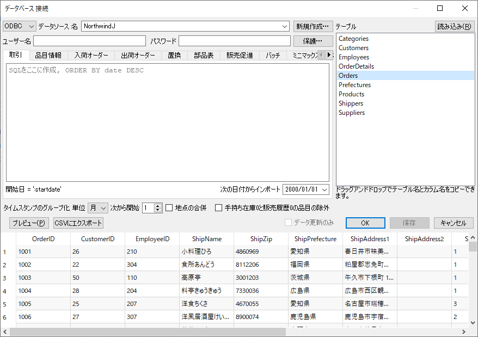Expand the NorthwindJ data source dropdown
Image resolution: width=478 pixels, height=337 pixels.
click(x=285, y=26)
